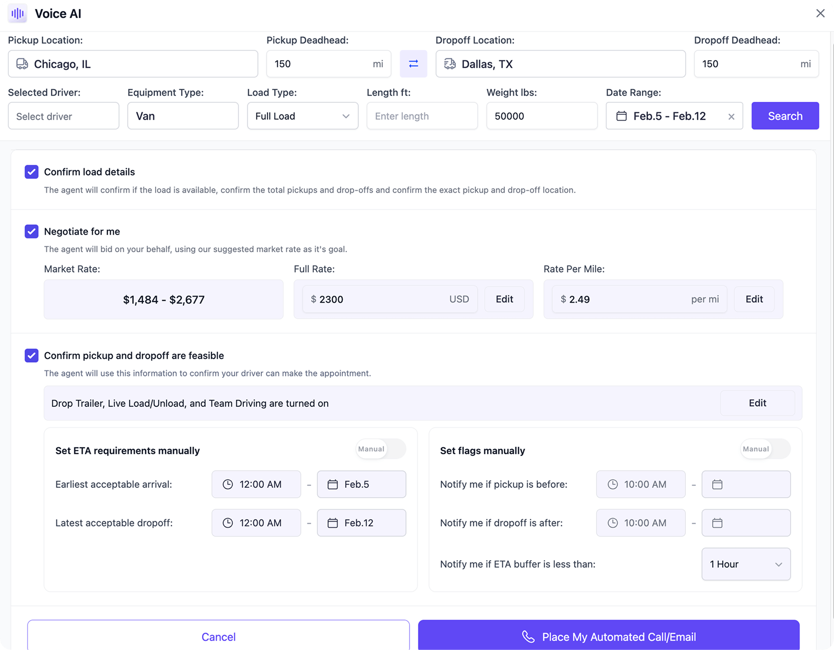Click the calendar icon for latest acceptable dropoff
Image resolution: width=834 pixels, height=650 pixels.
click(332, 523)
